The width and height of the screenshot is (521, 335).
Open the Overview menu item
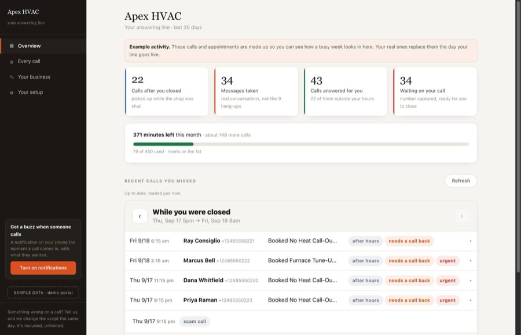(x=43, y=46)
